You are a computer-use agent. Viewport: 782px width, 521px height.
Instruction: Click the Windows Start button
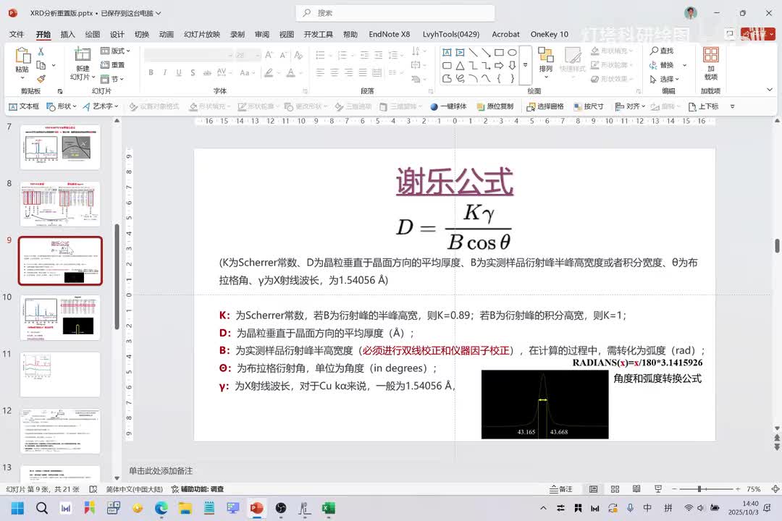click(x=17, y=508)
